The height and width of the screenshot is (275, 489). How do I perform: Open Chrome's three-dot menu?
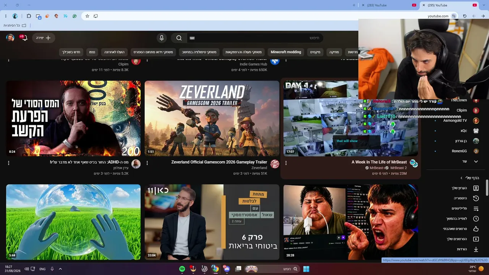pyautogui.click(x=6, y=16)
